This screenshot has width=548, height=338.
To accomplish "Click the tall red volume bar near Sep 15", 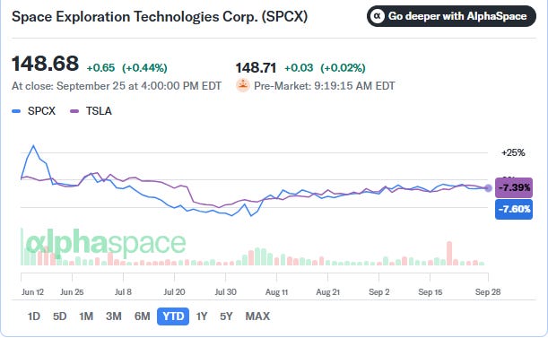I will pos(449,254).
